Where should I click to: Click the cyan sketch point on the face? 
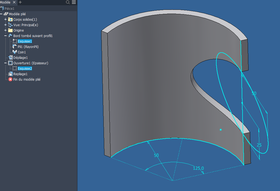click(221, 130)
